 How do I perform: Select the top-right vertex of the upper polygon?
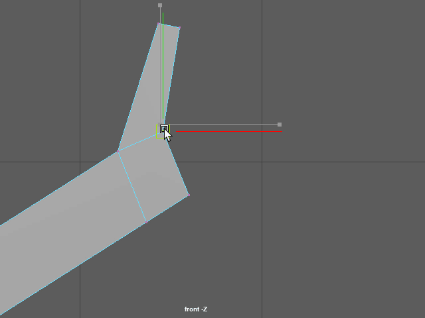179,28
